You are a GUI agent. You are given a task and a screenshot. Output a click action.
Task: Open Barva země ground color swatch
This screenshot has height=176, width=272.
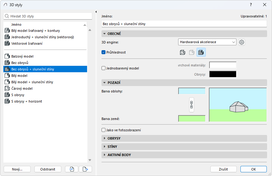click(x=192, y=118)
